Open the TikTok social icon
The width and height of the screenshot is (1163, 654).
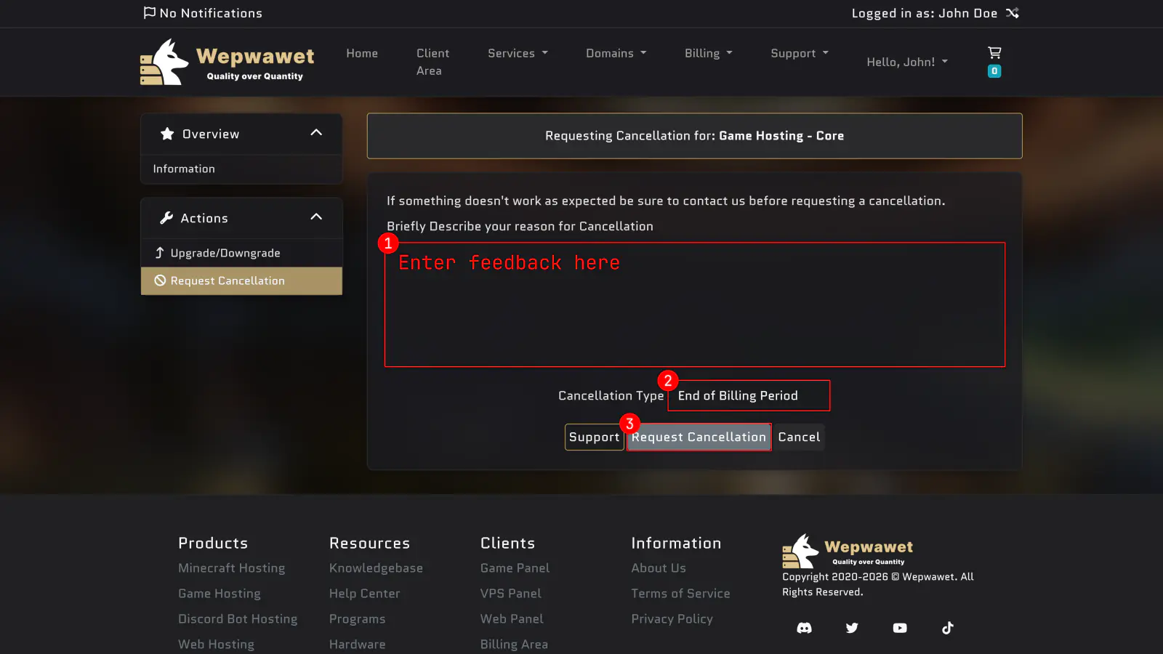tap(947, 628)
